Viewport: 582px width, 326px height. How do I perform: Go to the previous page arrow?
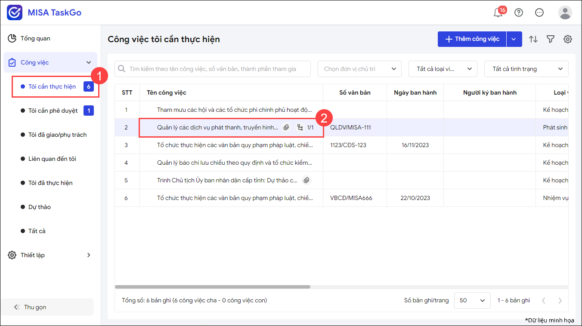click(544, 301)
